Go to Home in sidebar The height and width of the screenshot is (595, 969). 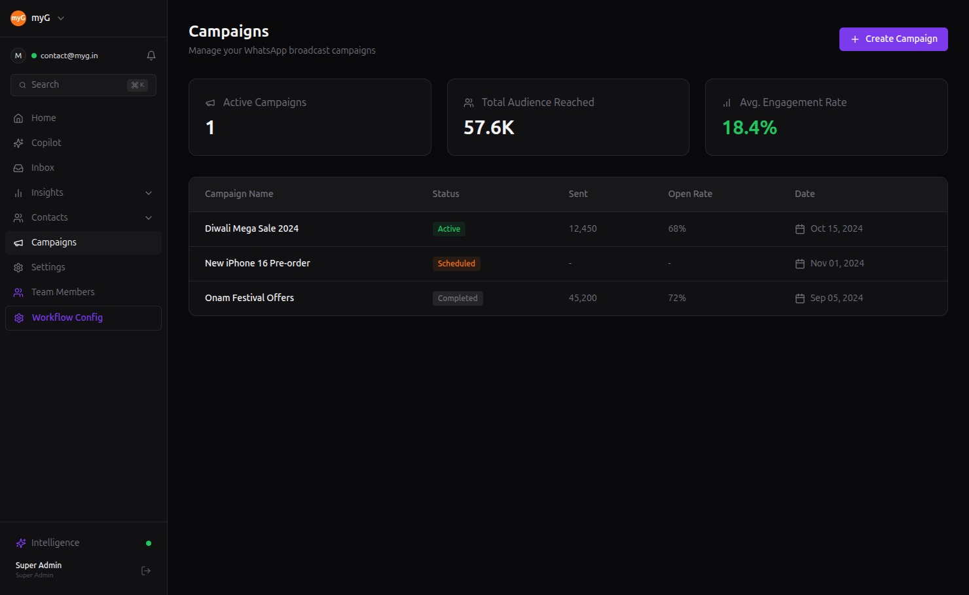point(83,118)
